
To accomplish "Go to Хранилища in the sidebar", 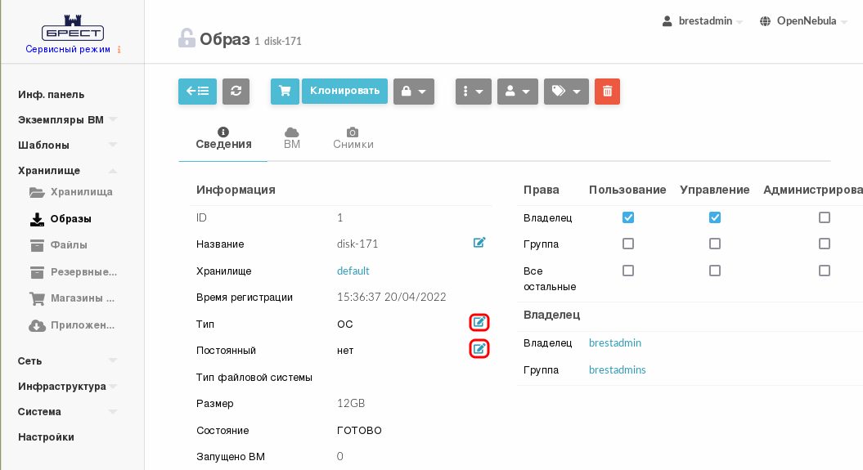I will [80, 192].
